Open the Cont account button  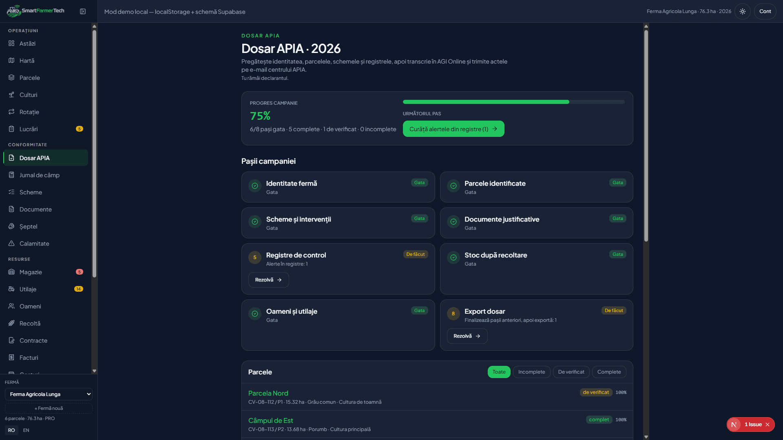tap(765, 11)
